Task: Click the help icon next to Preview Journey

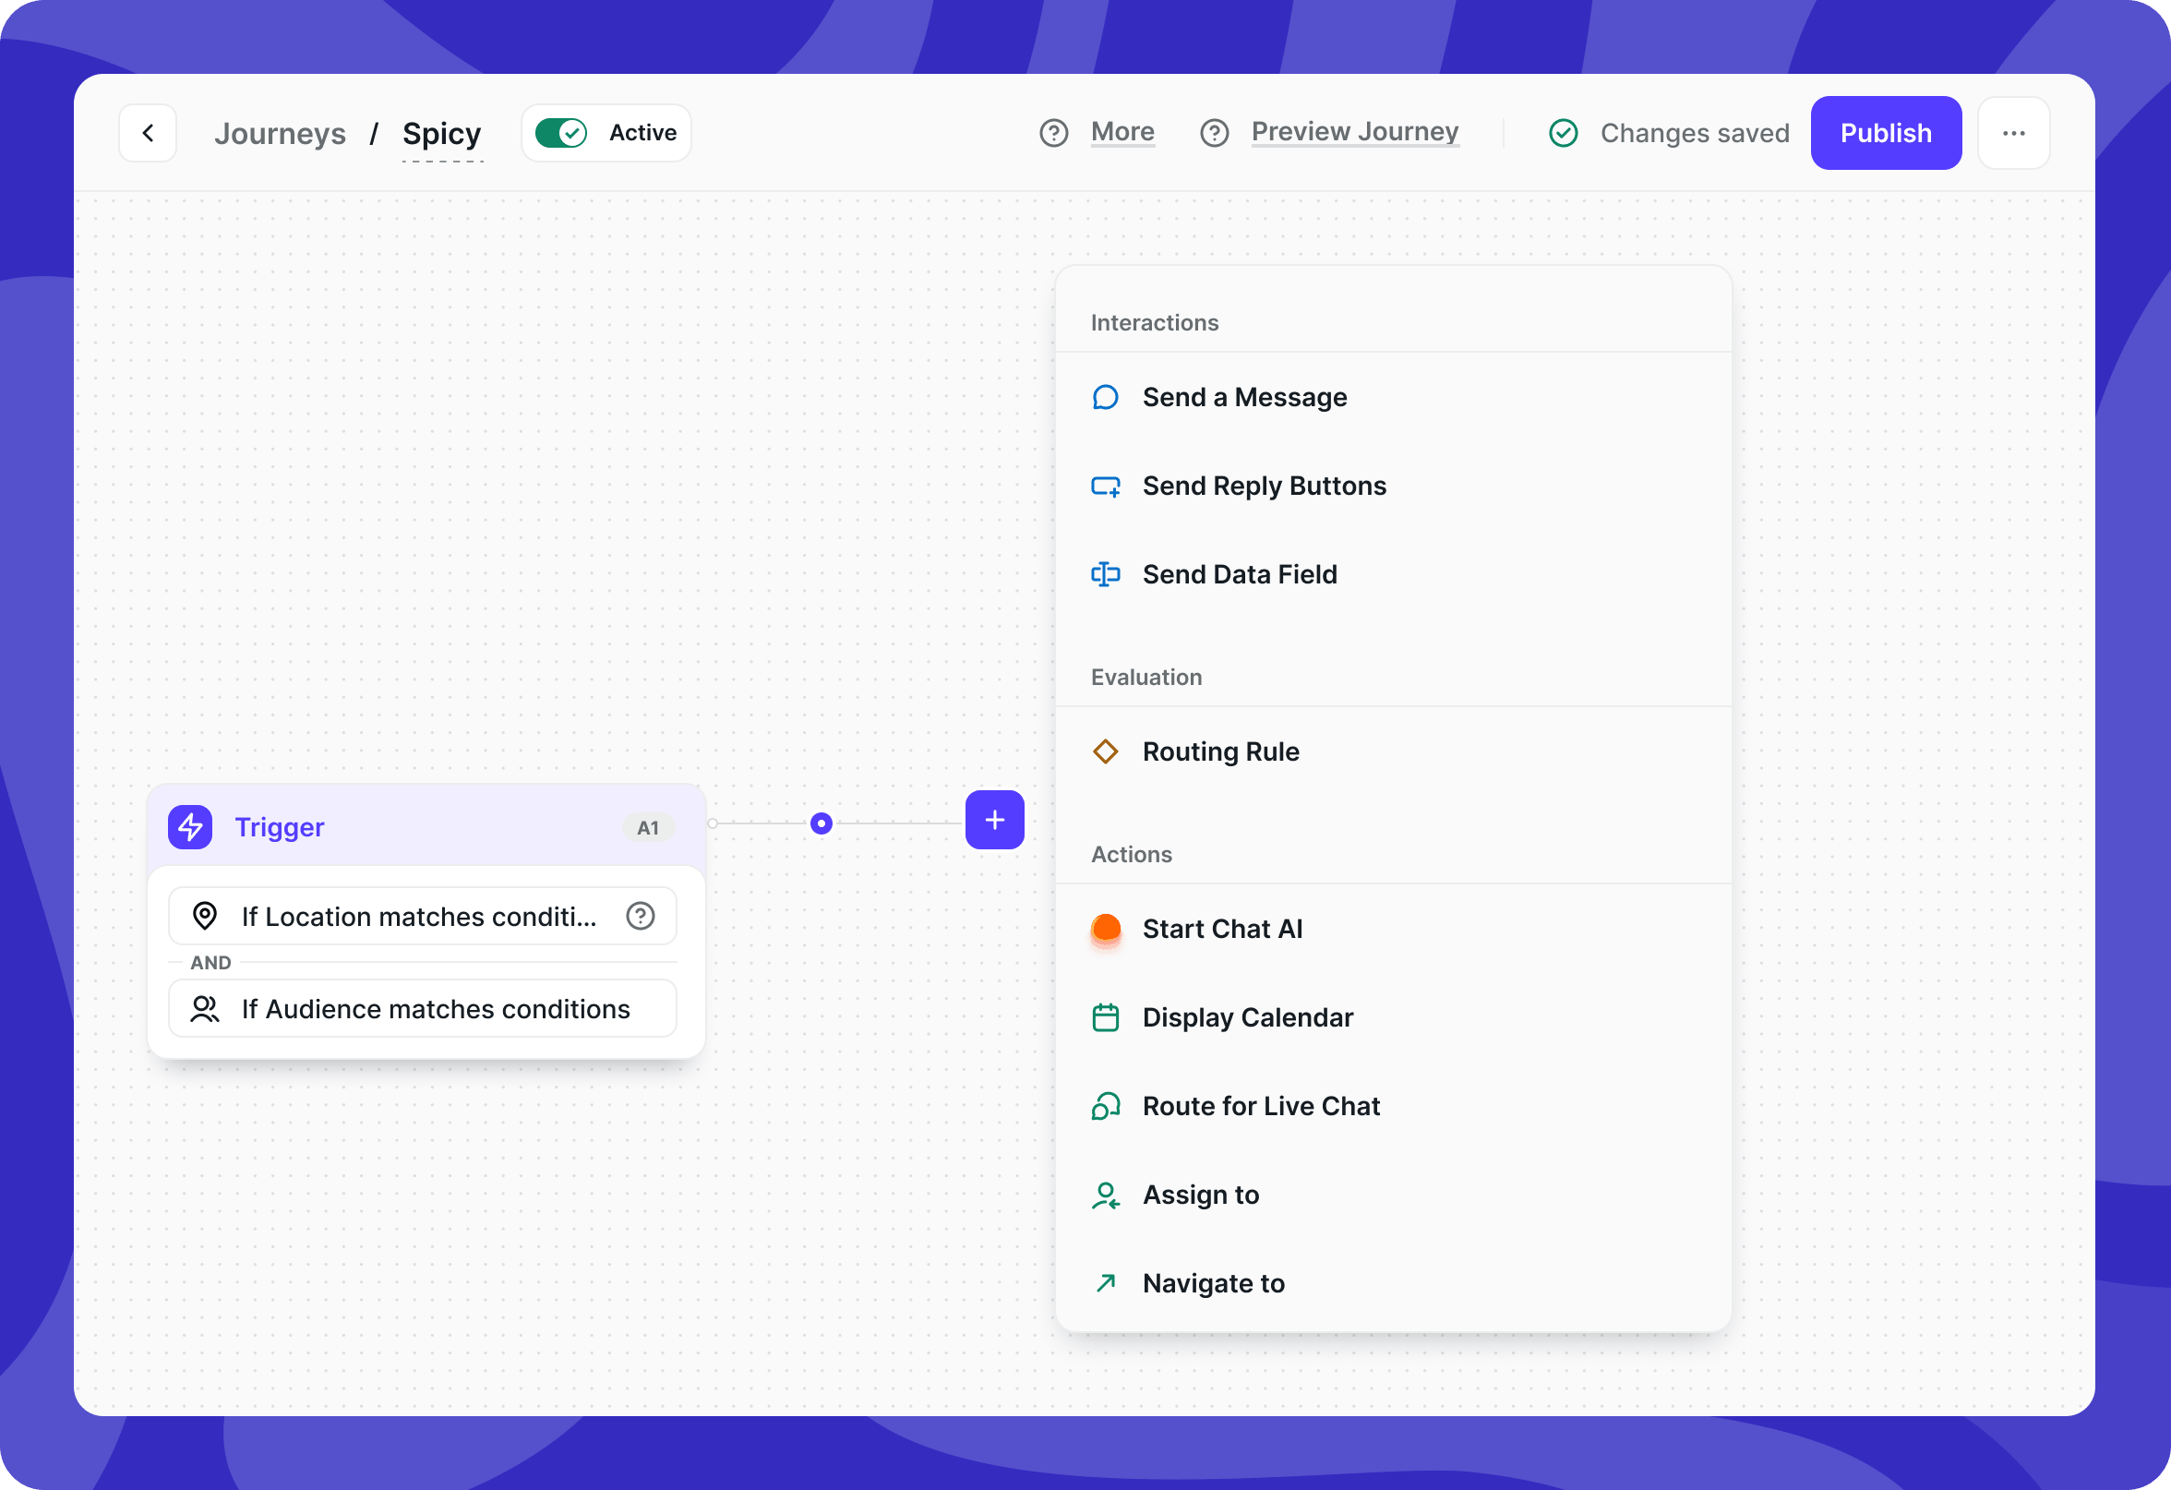Action: pyautogui.click(x=1214, y=133)
